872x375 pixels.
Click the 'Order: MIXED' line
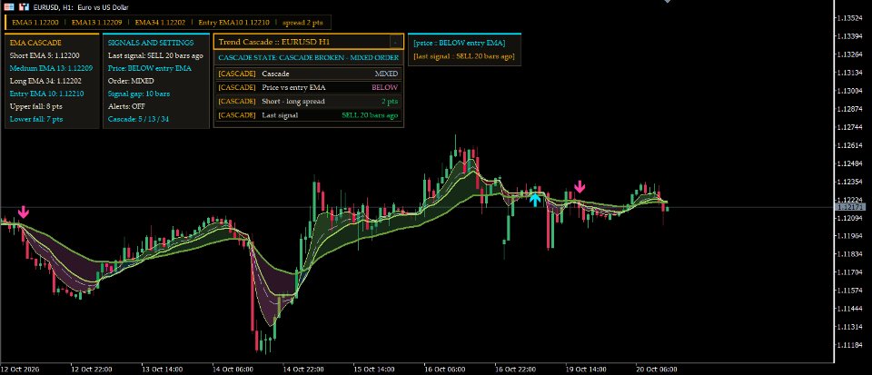tap(131, 81)
